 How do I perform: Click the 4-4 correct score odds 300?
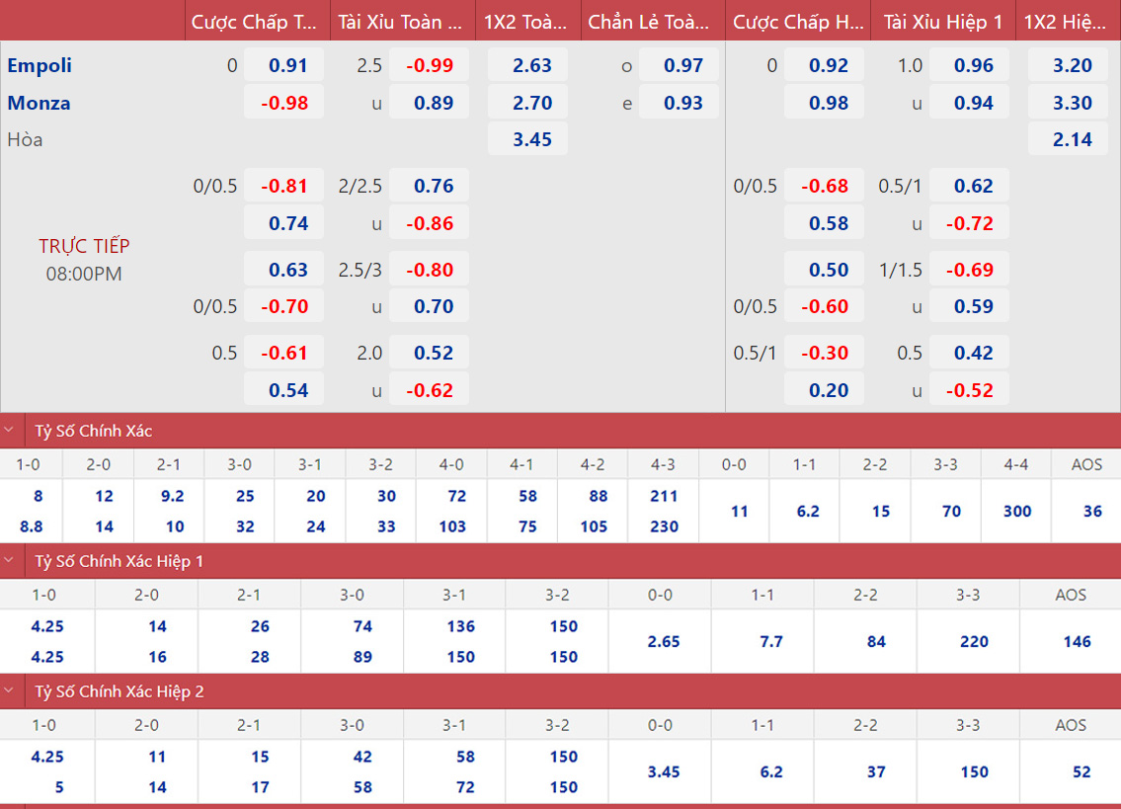1016,512
